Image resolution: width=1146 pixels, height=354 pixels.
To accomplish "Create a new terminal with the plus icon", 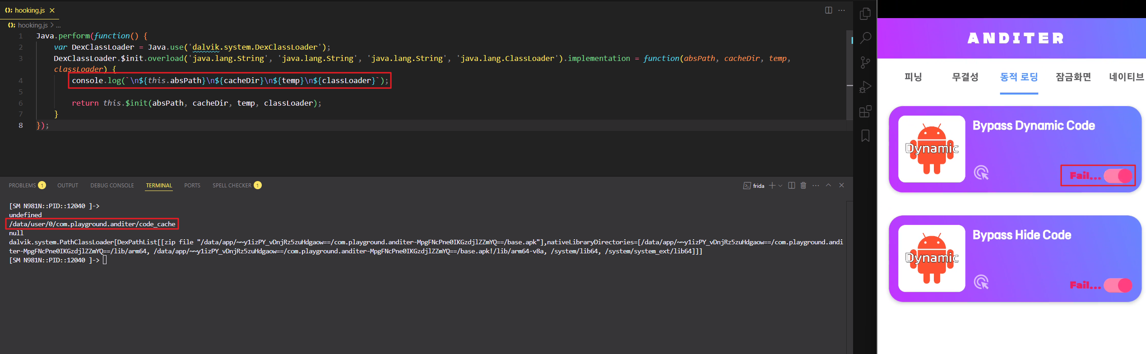I will [x=772, y=186].
